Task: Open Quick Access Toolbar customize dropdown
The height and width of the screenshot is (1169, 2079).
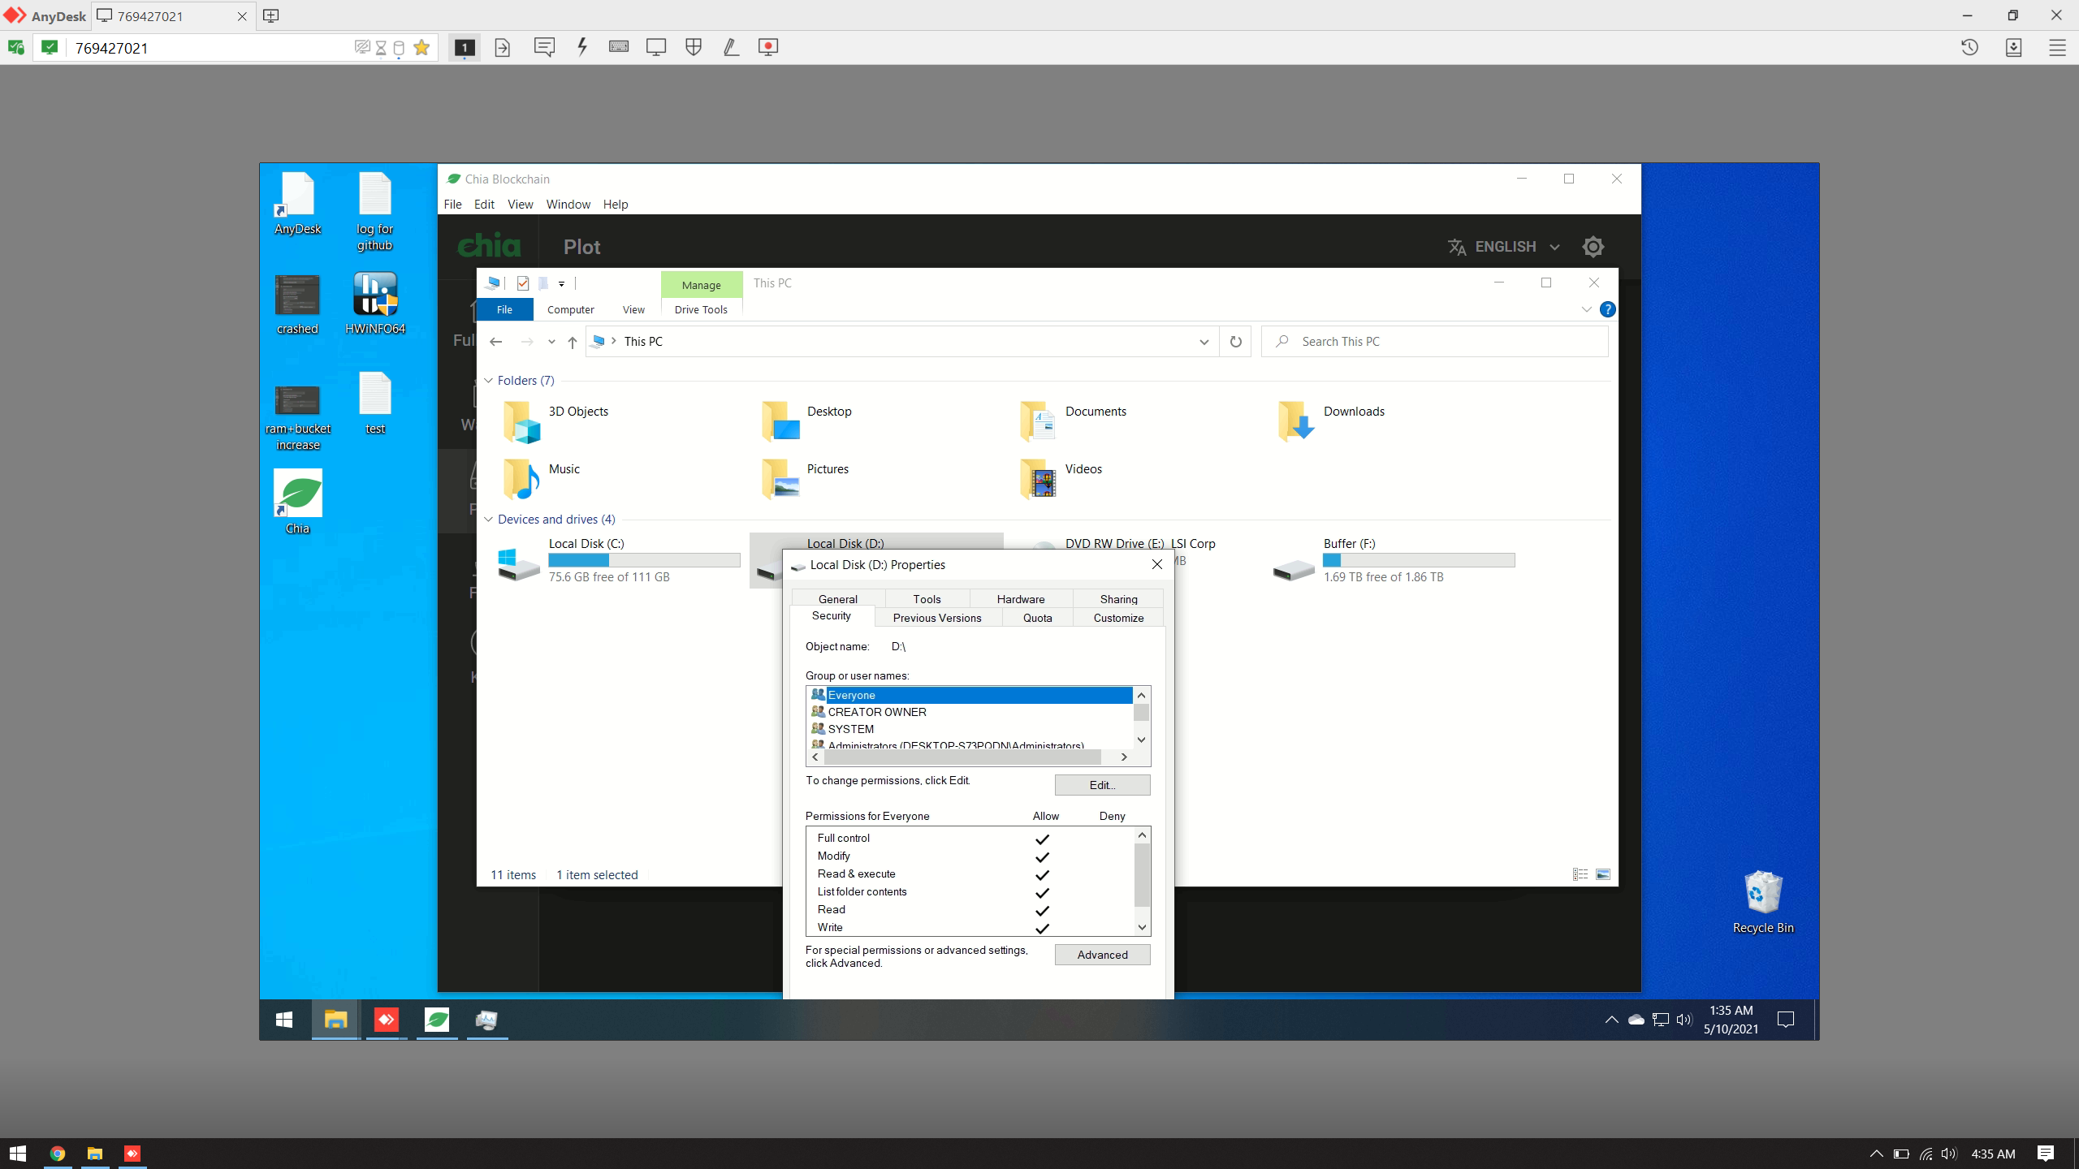Action: tap(561, 284)
